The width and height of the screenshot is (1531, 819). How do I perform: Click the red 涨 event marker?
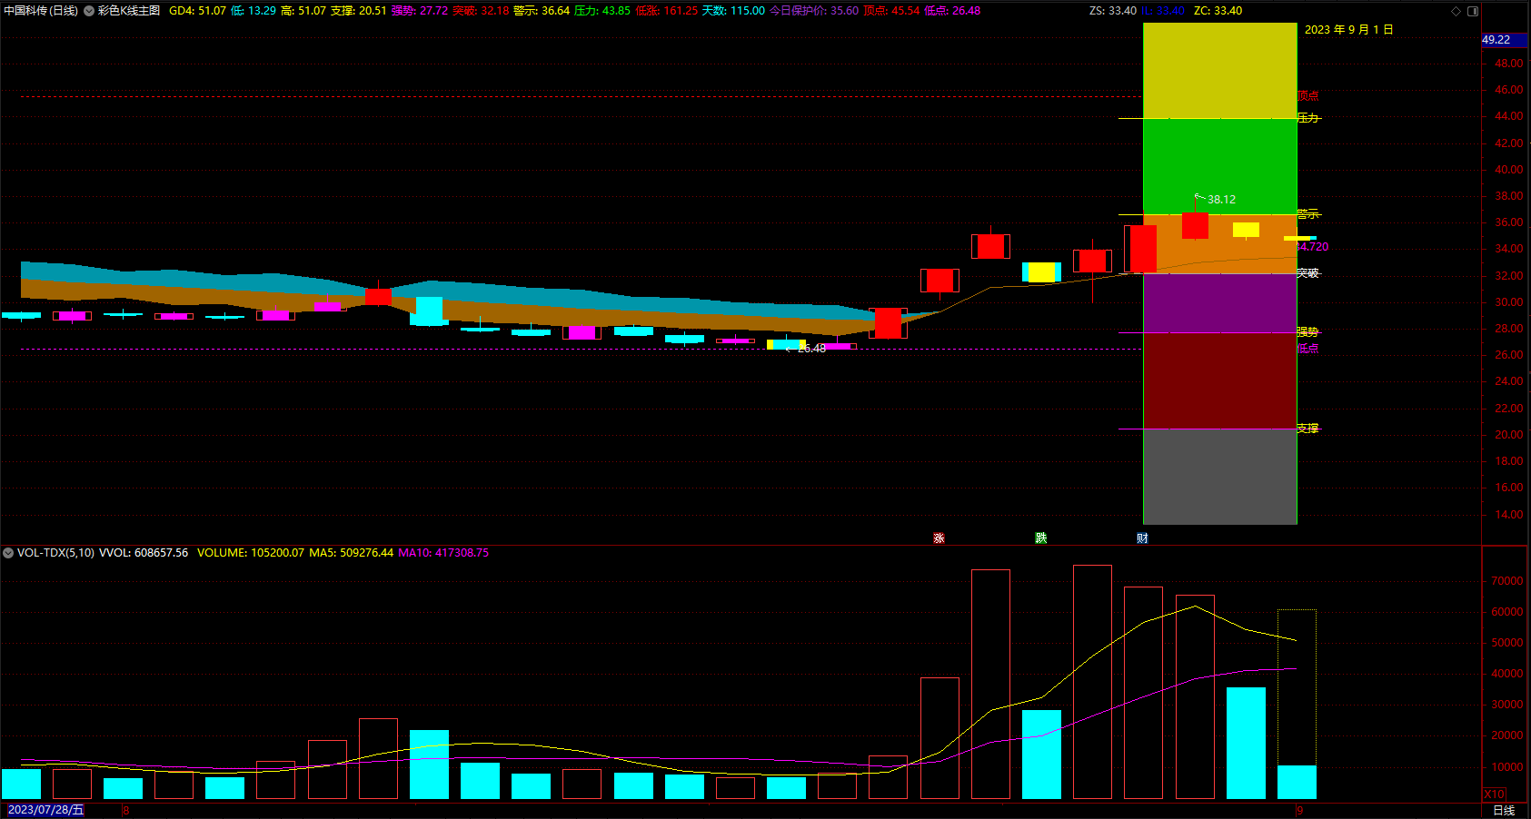coord(939,538)
